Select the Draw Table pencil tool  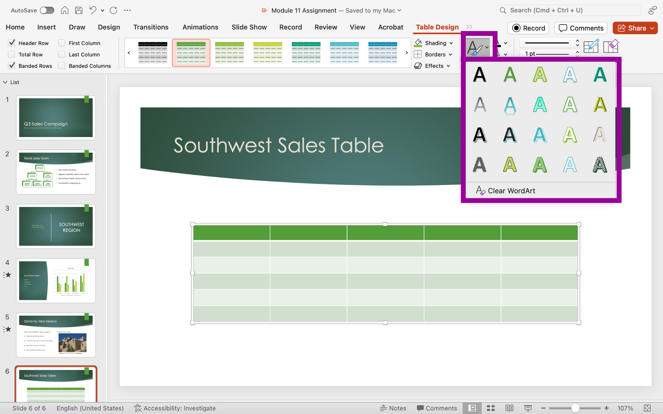pyautogui.click(x=591, y=46)
